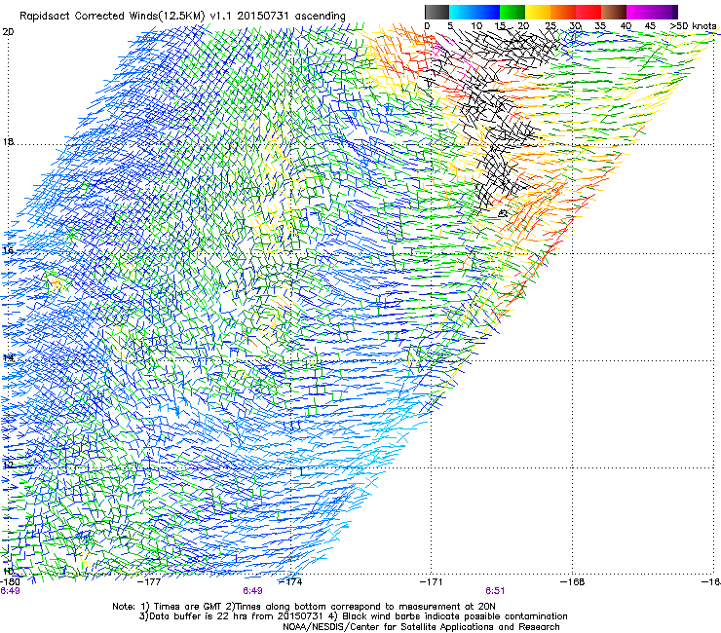Select the green 15-20 knots legend color
This screenshot has height=633, width=721.
point(512,12)
